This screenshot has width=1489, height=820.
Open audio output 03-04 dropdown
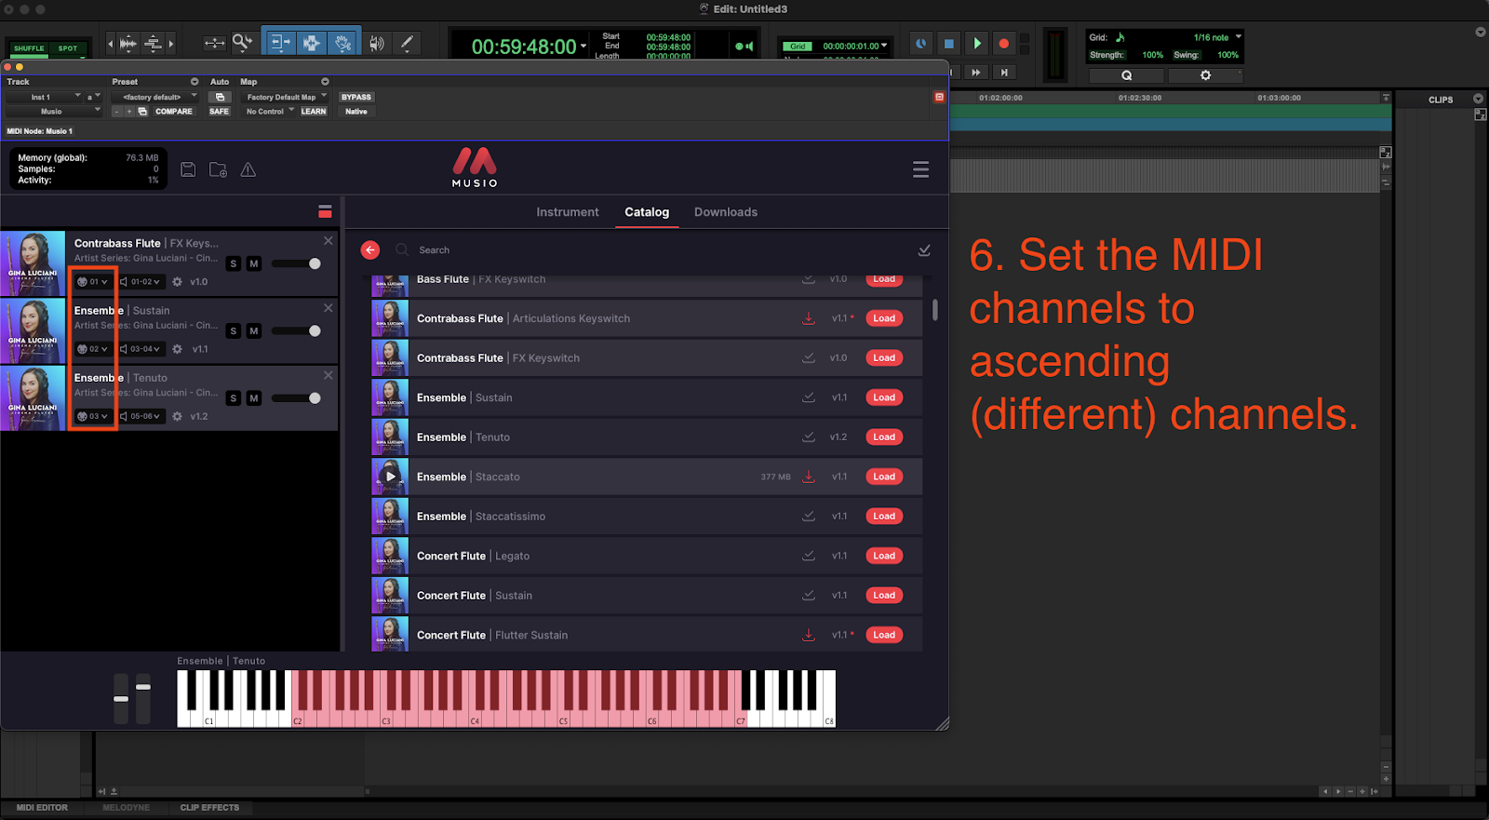point(141,349)
